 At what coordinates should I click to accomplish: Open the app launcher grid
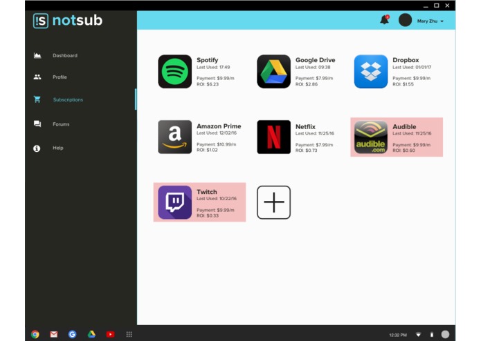point(129,334)
